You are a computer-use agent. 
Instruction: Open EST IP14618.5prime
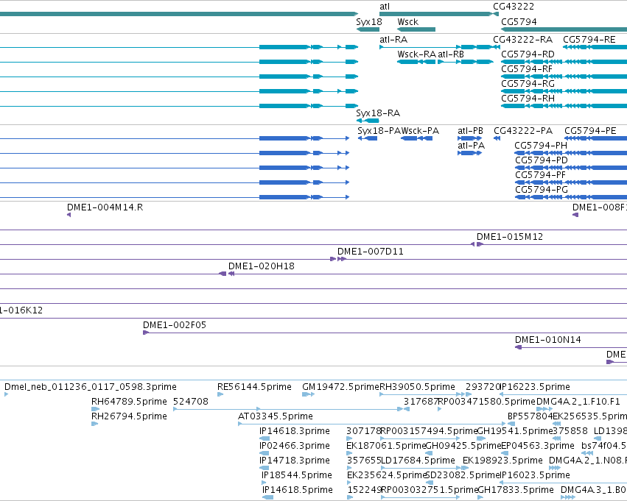pyautogui.click(x=298, y=491)
